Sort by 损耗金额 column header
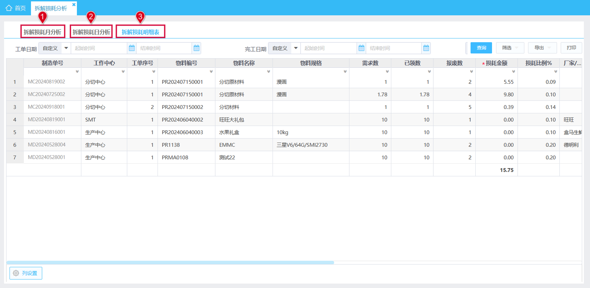 tap(496, 63)
